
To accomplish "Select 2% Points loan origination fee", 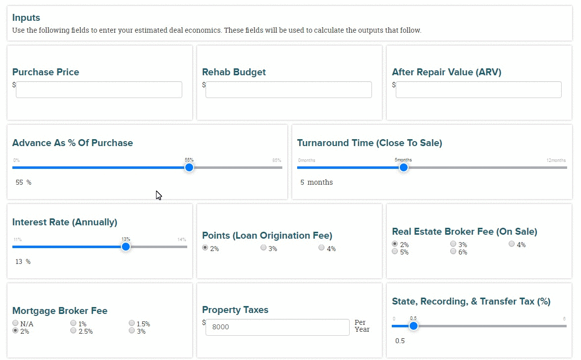I will click(x=205, y=248).
